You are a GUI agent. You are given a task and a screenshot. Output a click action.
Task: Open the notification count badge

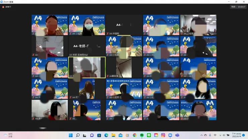[x=244, y=135]
